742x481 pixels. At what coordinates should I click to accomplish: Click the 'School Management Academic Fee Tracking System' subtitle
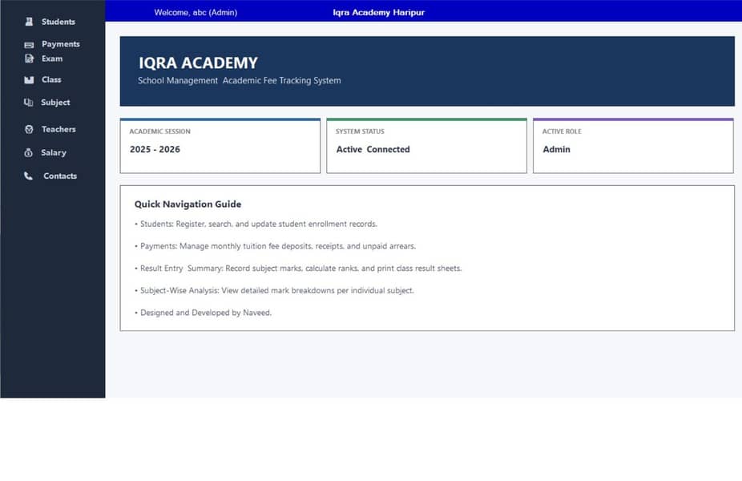click(240, 80)
